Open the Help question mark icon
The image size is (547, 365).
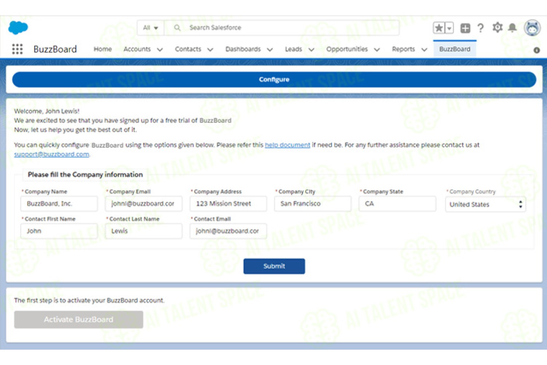tap(481, 28)
